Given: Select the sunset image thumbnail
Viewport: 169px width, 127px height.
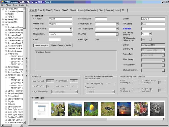Looking at the screenshot, I should tap(124, 109).
